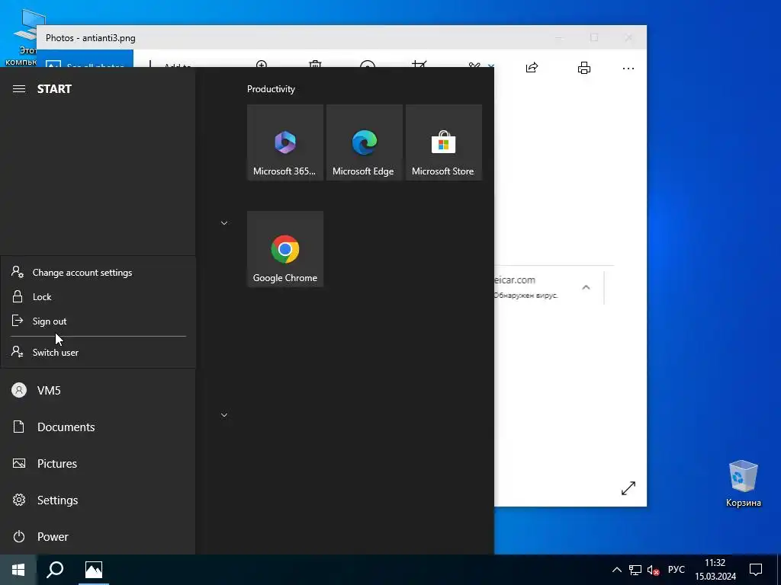Collapse the Start hamburger menu
The width and height of the screenshot is (781, 585).
point(19,89)
